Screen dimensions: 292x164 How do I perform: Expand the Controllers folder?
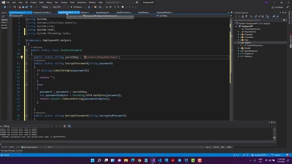[x=239, y=37]
